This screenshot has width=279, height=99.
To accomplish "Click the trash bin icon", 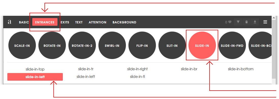I will (x=246, y=22).
